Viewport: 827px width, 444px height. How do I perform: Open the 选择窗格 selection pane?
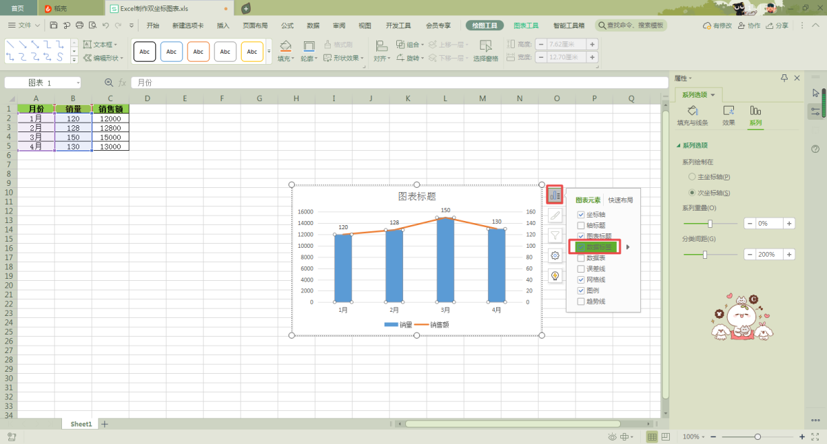(x=485, y=51)
